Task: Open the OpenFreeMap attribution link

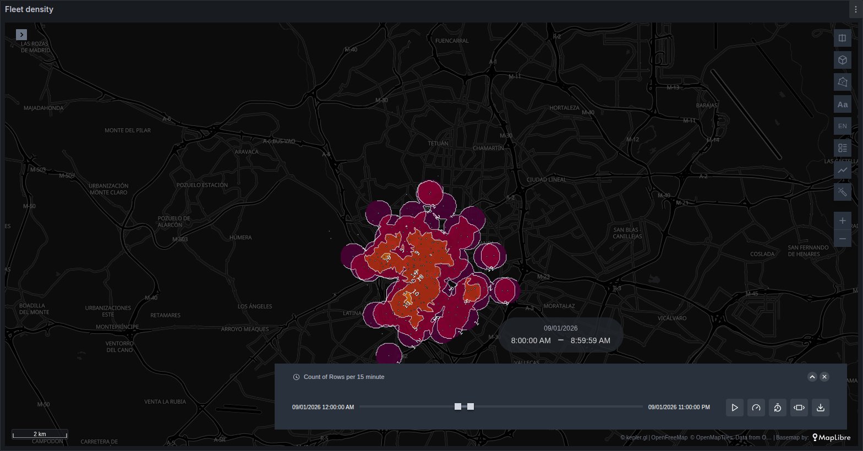Action: click(x=669, y=438)
